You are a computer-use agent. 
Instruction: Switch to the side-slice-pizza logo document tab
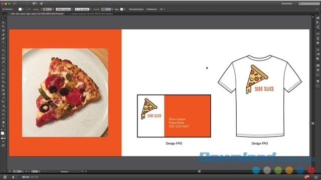coord(37,13)
